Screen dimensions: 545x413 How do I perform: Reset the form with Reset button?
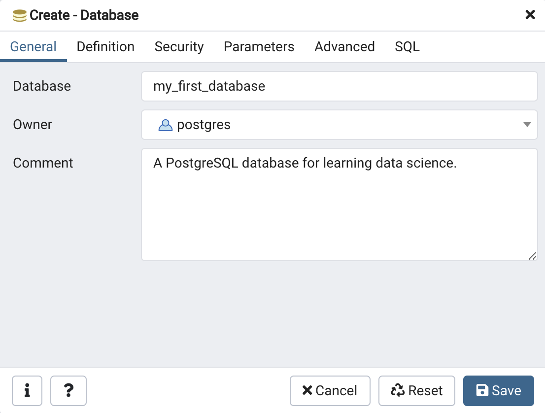click(x=416, y=390)
